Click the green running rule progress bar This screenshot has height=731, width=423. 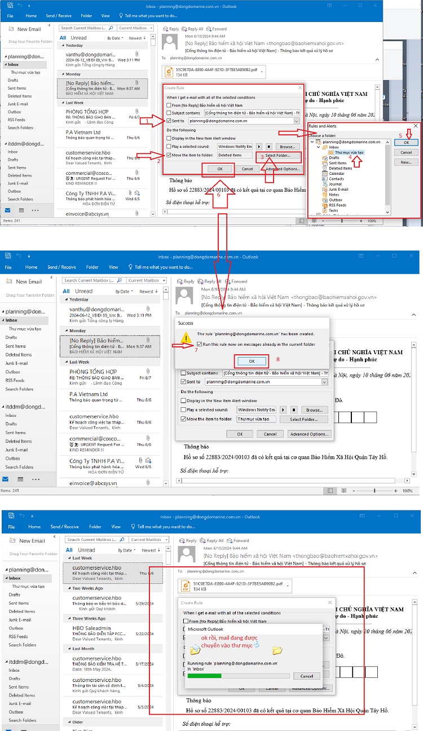205,675
